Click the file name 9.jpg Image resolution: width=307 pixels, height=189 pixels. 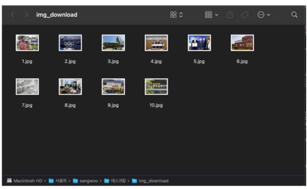click(x=113, y=105)
